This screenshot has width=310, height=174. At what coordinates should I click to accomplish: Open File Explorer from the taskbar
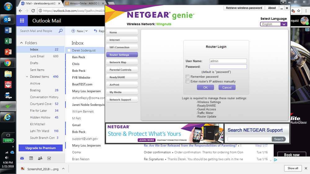8,74
